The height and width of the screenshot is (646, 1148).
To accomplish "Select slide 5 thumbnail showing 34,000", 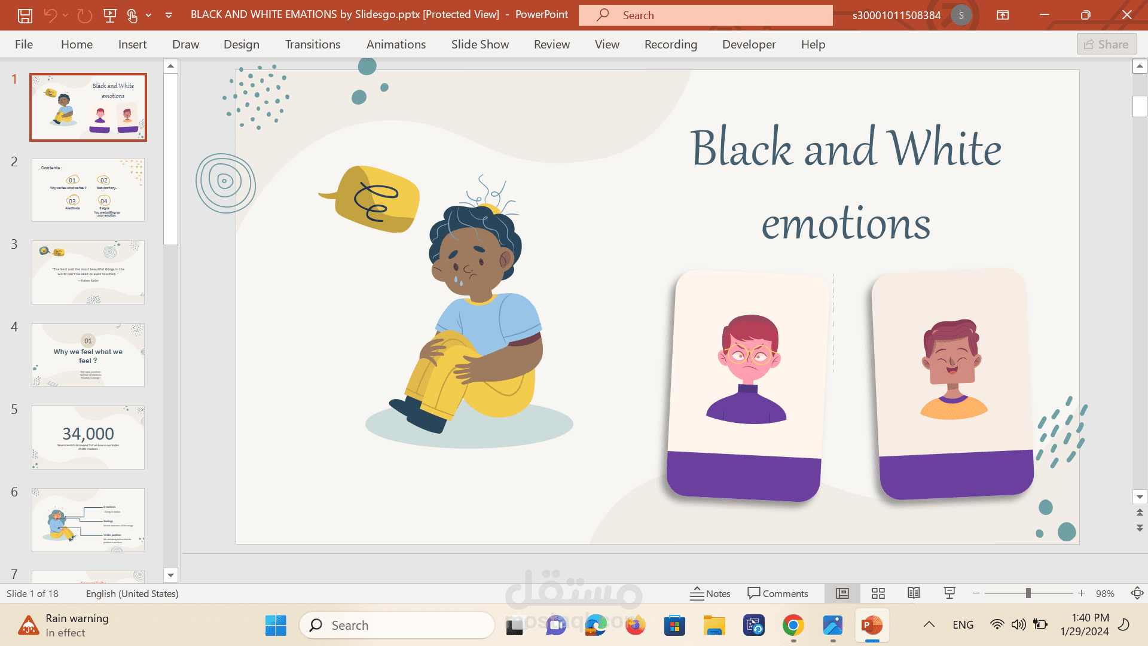I will (x=88, y=437).
